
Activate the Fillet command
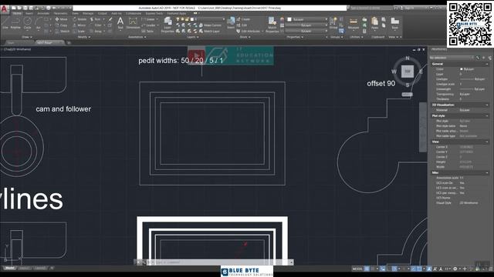tap(96, 25)
